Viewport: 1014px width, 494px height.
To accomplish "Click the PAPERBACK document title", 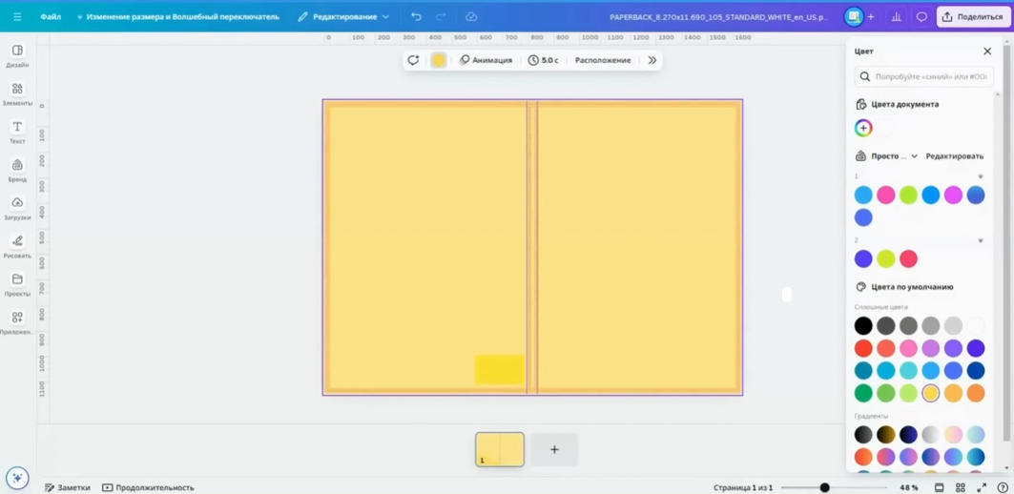I will coord(719,17).
